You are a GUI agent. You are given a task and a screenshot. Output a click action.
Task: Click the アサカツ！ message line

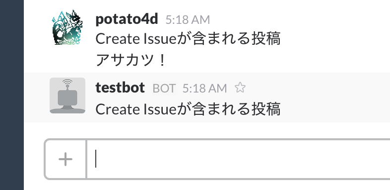(x=130, y=60)
